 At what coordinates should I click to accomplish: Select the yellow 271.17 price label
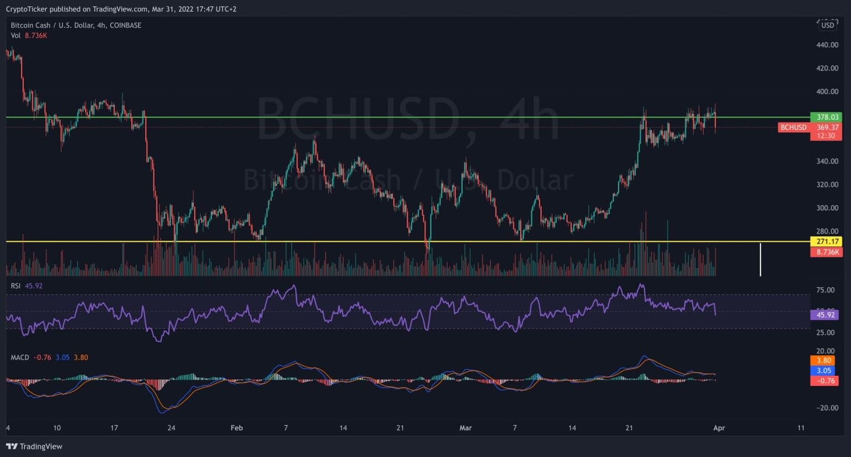[826, 241]
